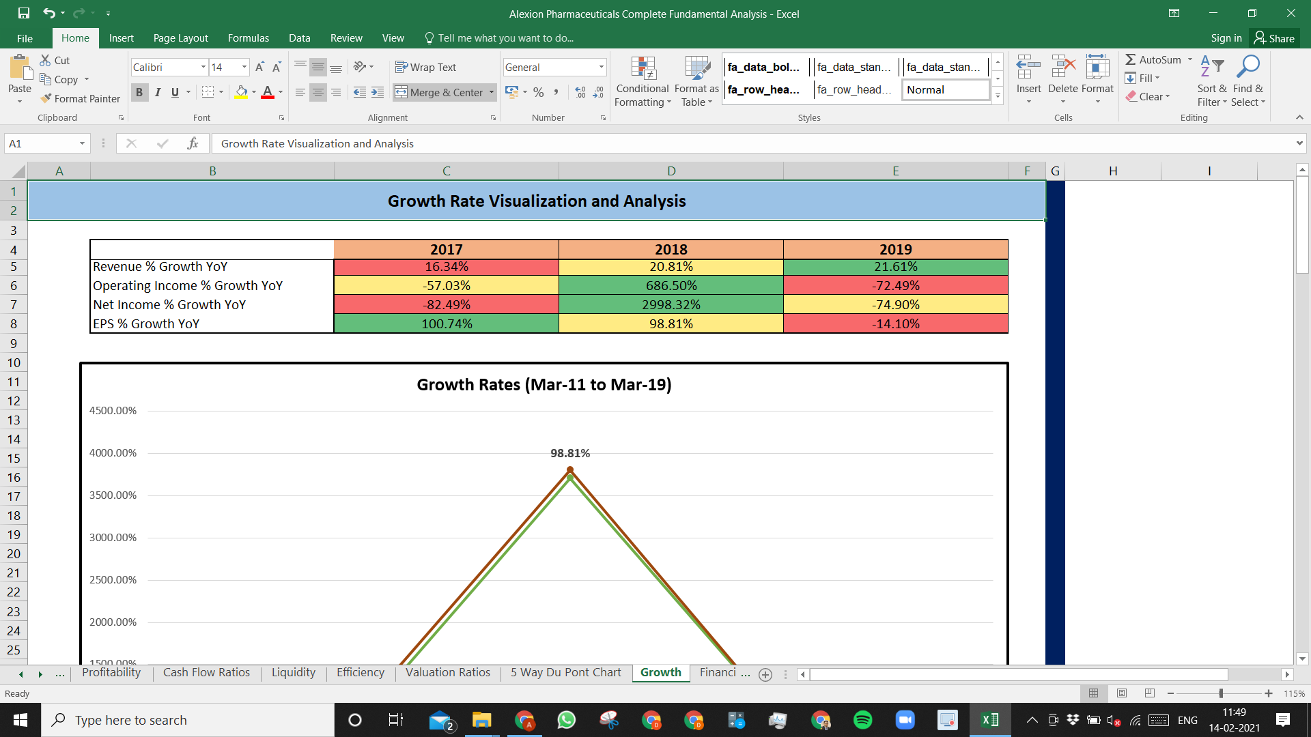Image resolution: width=1311 pixels, height=737 pixels.
Task: Click the Insert cells icon
Action: point(1028,67)
